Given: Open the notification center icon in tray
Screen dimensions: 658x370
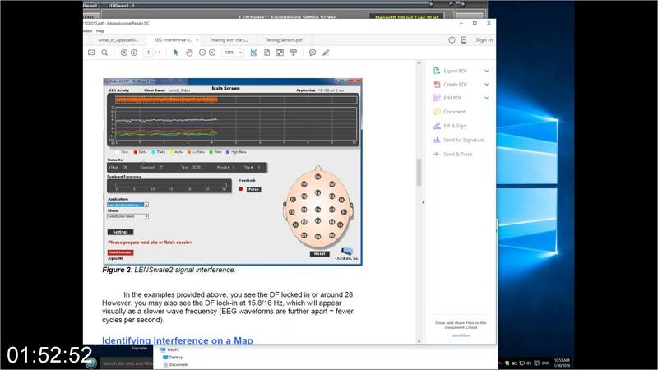Looking at the screenshot, I should pyautogui.click(x=536, y=363).
